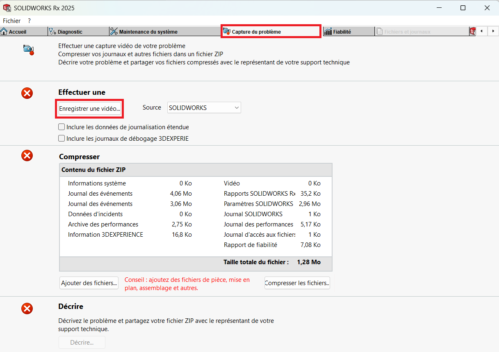Click red X status icon next to Effectuer une
499x352 pixels.
[x=27, y=94]
